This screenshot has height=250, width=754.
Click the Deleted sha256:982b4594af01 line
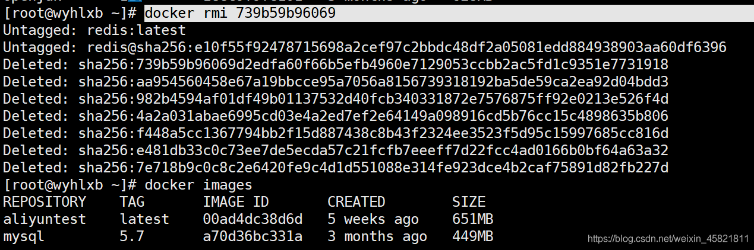(x=336, y=99)
